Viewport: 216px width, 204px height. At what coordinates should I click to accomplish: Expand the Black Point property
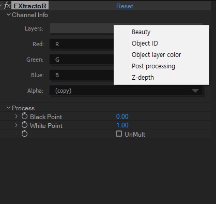pyautogui.click(x=16, y=116)
